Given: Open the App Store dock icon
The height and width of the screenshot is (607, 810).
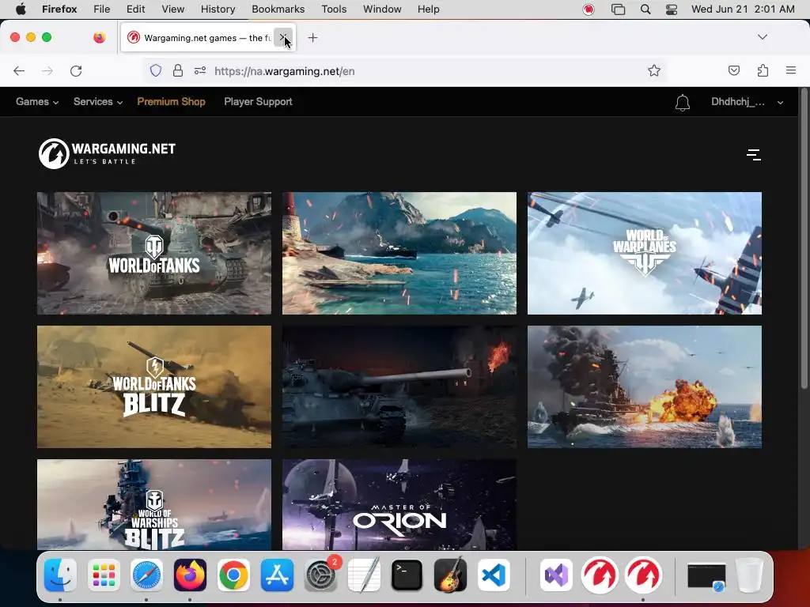Looking at the screenshot, I should click(278, 575).
